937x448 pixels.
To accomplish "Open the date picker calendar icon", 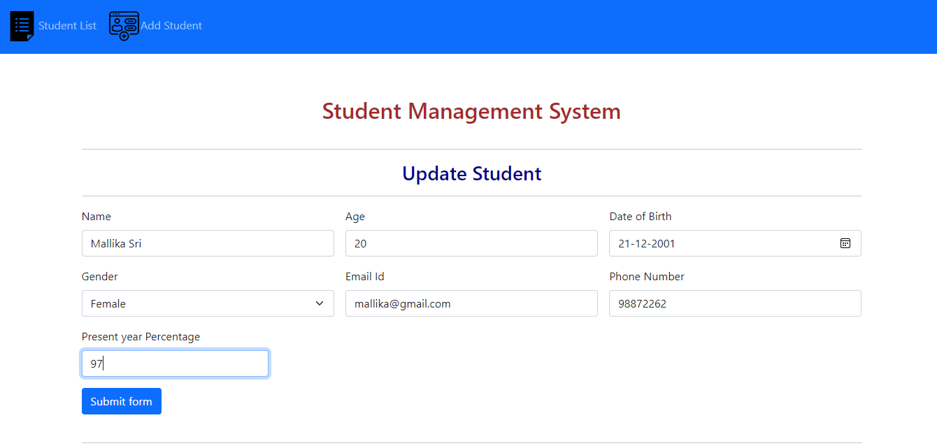I will pyautogui.click(x=845, y=243).
